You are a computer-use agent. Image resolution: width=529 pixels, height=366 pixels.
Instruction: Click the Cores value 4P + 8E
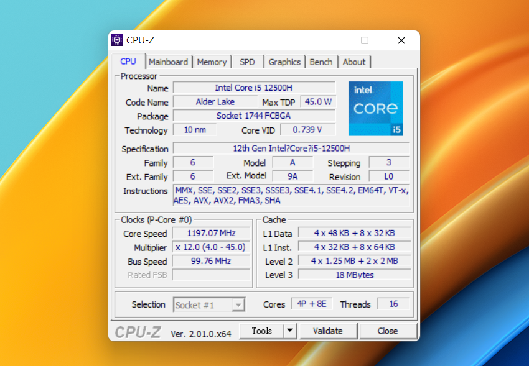[x=312, y=304]
